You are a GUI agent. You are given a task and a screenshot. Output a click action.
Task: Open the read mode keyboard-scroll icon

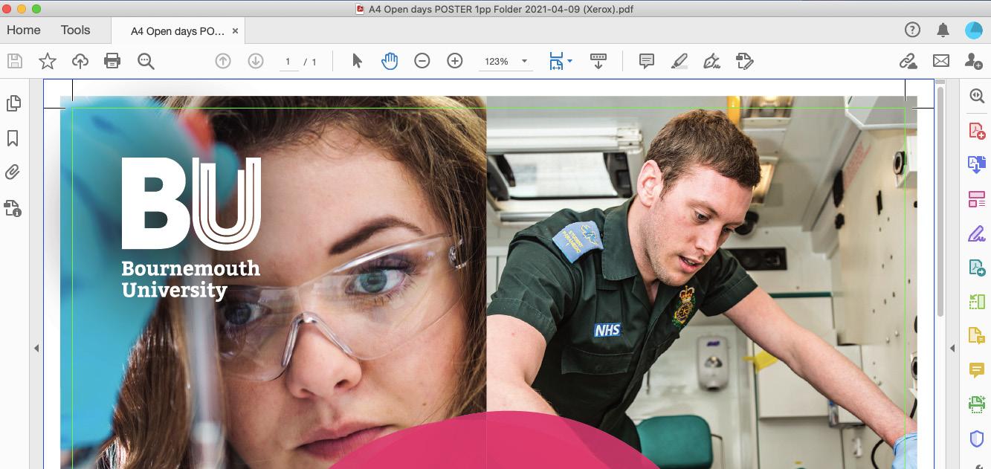click(598, 61)
